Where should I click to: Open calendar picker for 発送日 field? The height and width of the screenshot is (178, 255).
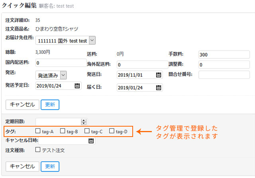159,75
